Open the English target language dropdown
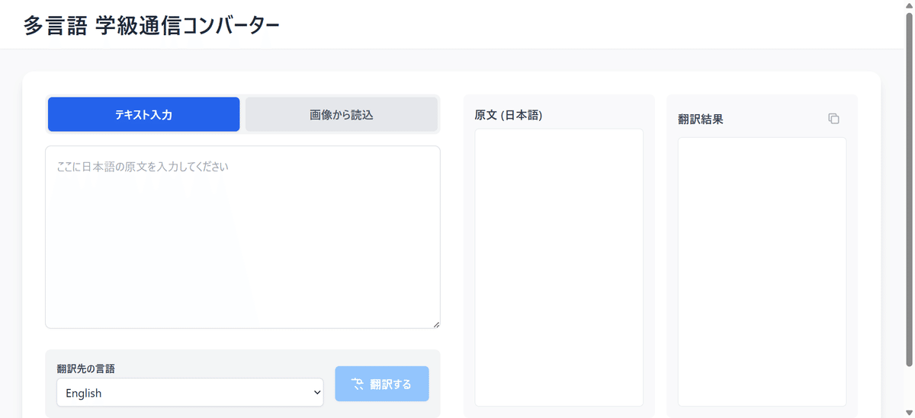The image size is (915, 418). click(x=189, y=393)
